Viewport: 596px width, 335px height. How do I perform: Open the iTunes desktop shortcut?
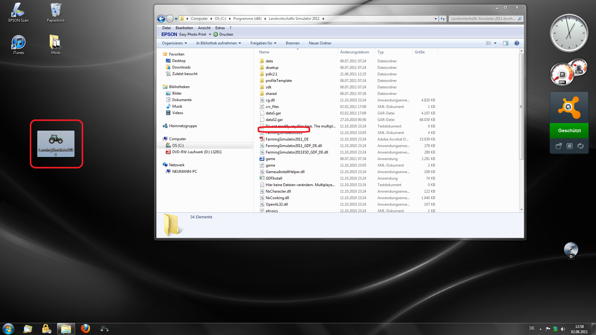click(18, 45)
